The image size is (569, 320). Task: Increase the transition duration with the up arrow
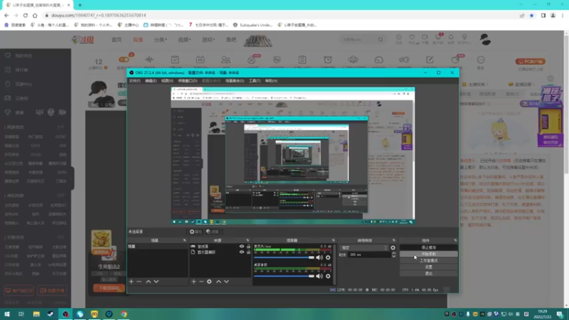pos(394,253)
